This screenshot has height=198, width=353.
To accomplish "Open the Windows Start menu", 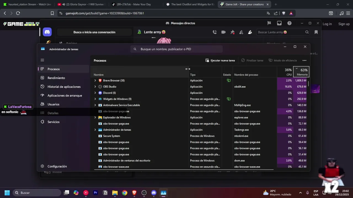I will (x=7, y=193).
